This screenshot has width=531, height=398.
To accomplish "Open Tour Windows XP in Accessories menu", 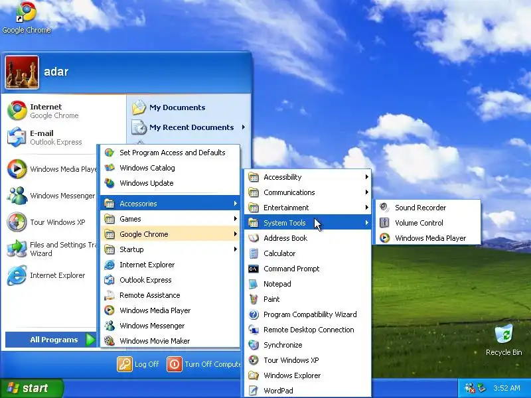I will 308,360.
